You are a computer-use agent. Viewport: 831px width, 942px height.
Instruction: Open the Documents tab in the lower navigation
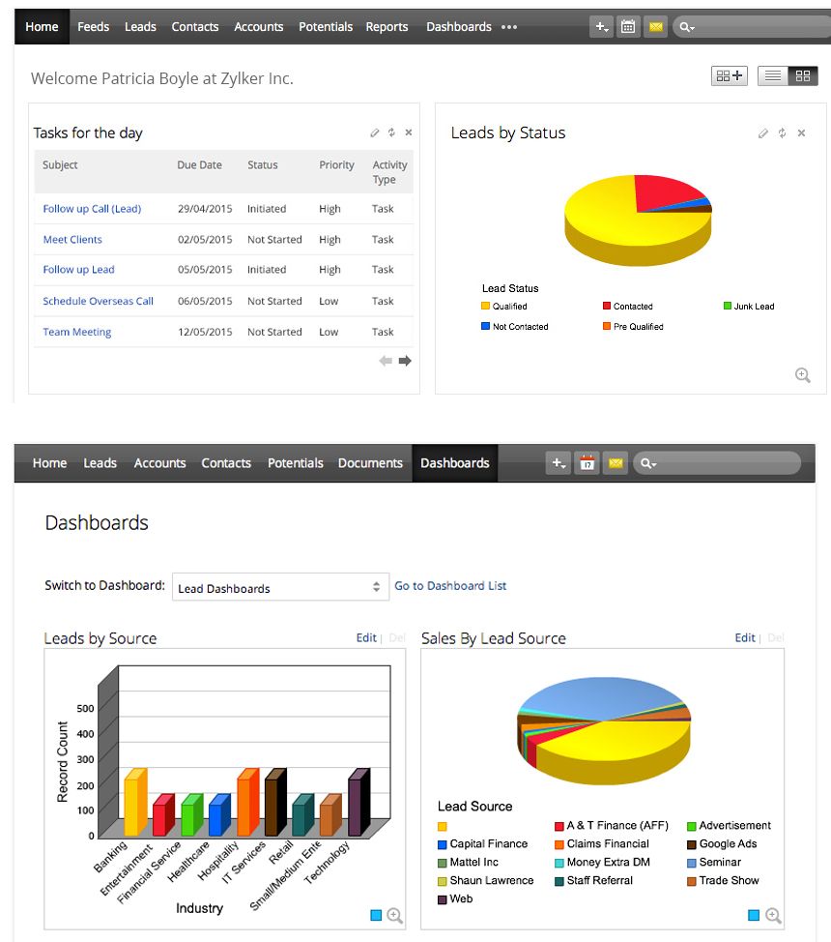point(370,463)
